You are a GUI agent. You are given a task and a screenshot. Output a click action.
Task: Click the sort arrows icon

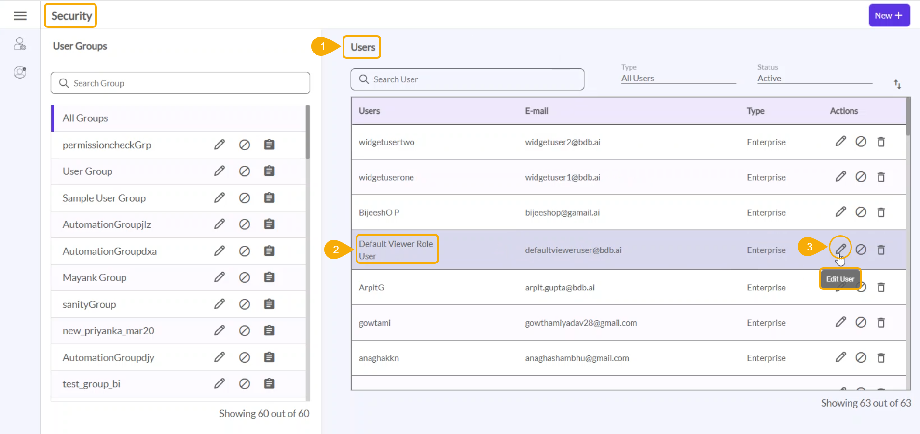(897, 84)
